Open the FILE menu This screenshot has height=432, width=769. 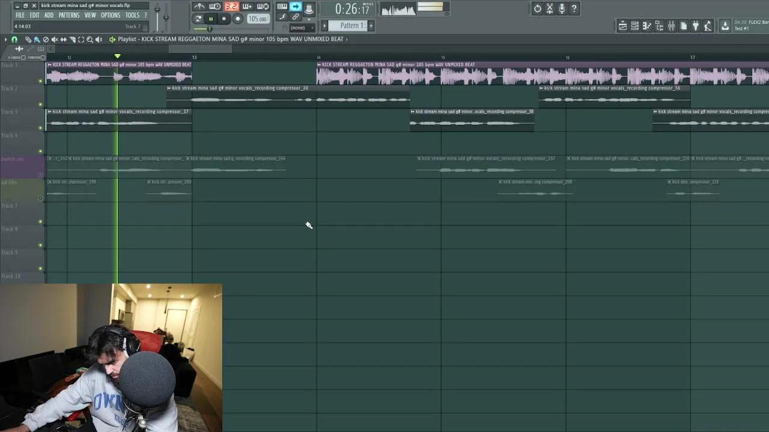[x=20, y=15]
